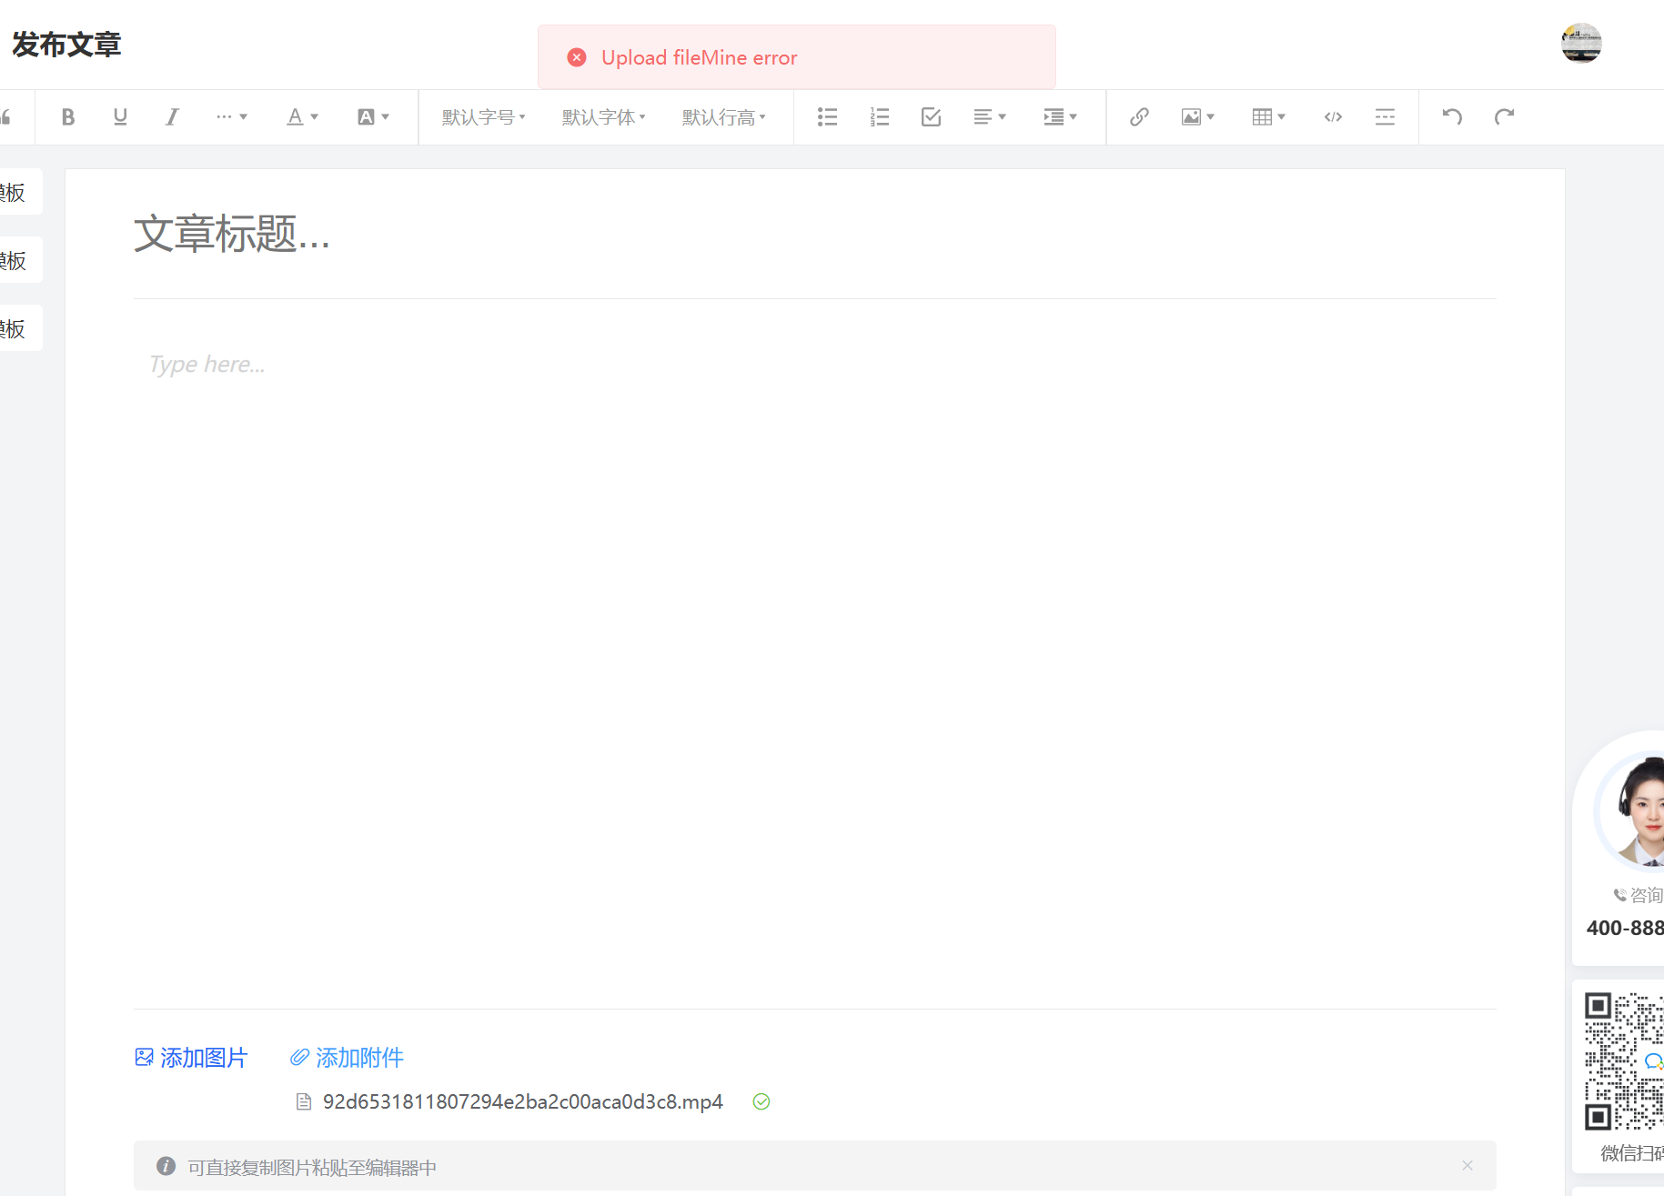Insert a code block
This screenshot has height=1196, width=1664.
pyautogui.click(x=1333, y=116)
